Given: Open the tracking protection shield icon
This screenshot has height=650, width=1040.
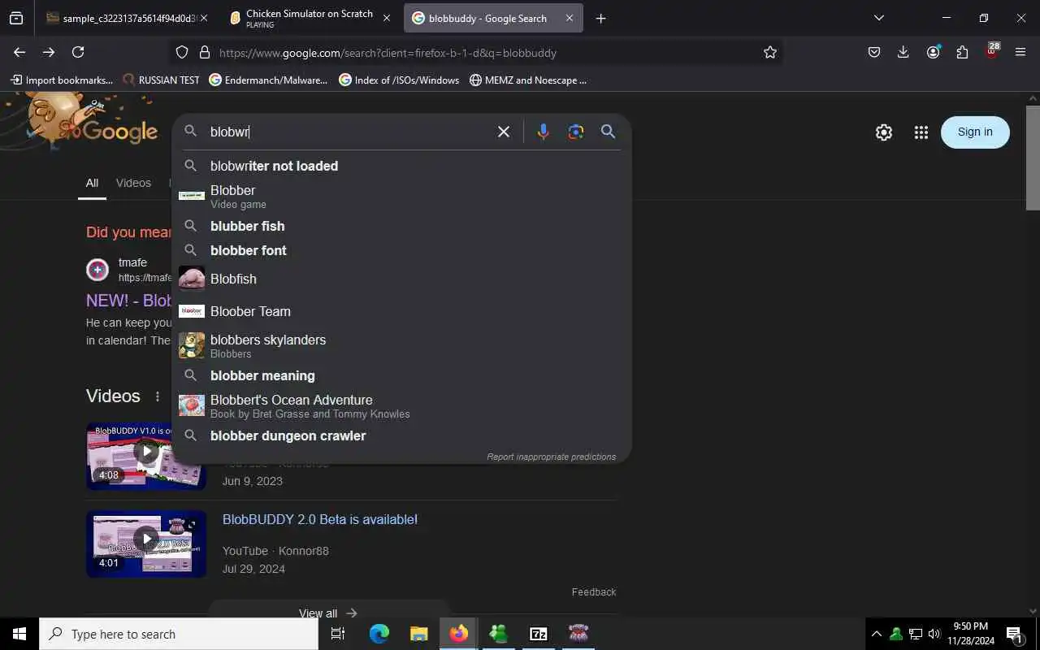Looking at the screenshot, I should pos(182,52).
